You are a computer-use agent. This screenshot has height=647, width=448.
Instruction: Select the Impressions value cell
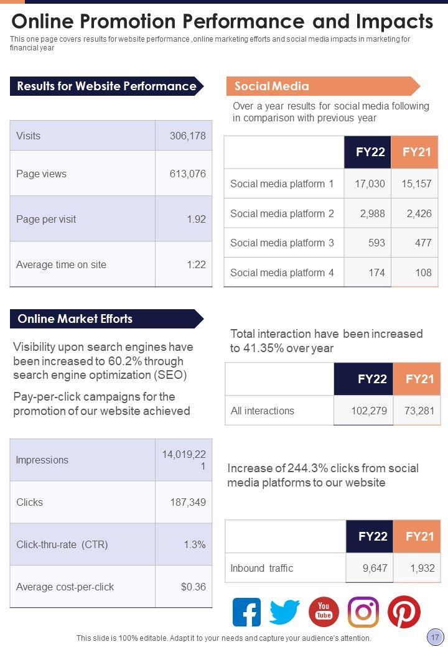(x=184, y=460)
